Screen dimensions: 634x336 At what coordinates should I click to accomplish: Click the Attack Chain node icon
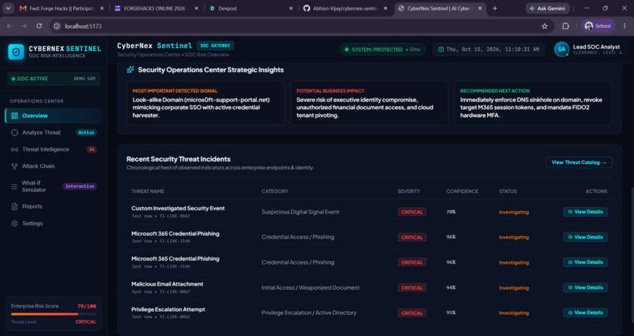tap(15, 166)
